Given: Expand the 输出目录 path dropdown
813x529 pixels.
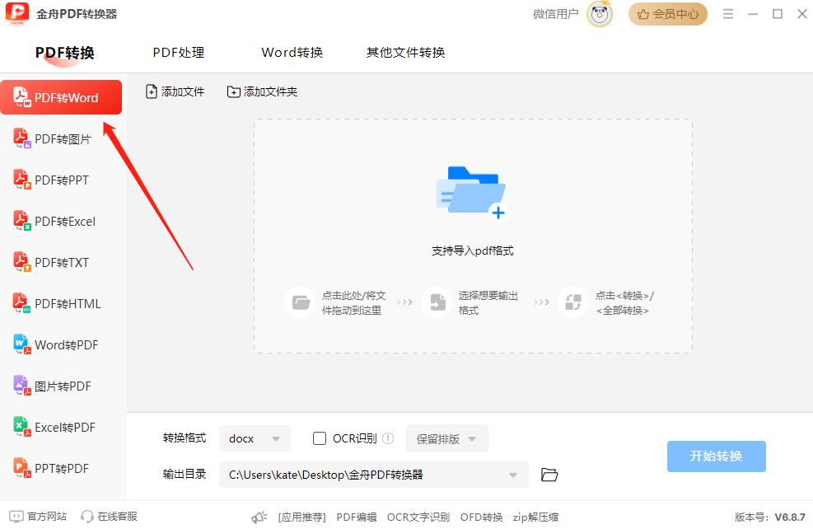Looking at the screenshot, I should click(374, 475).
